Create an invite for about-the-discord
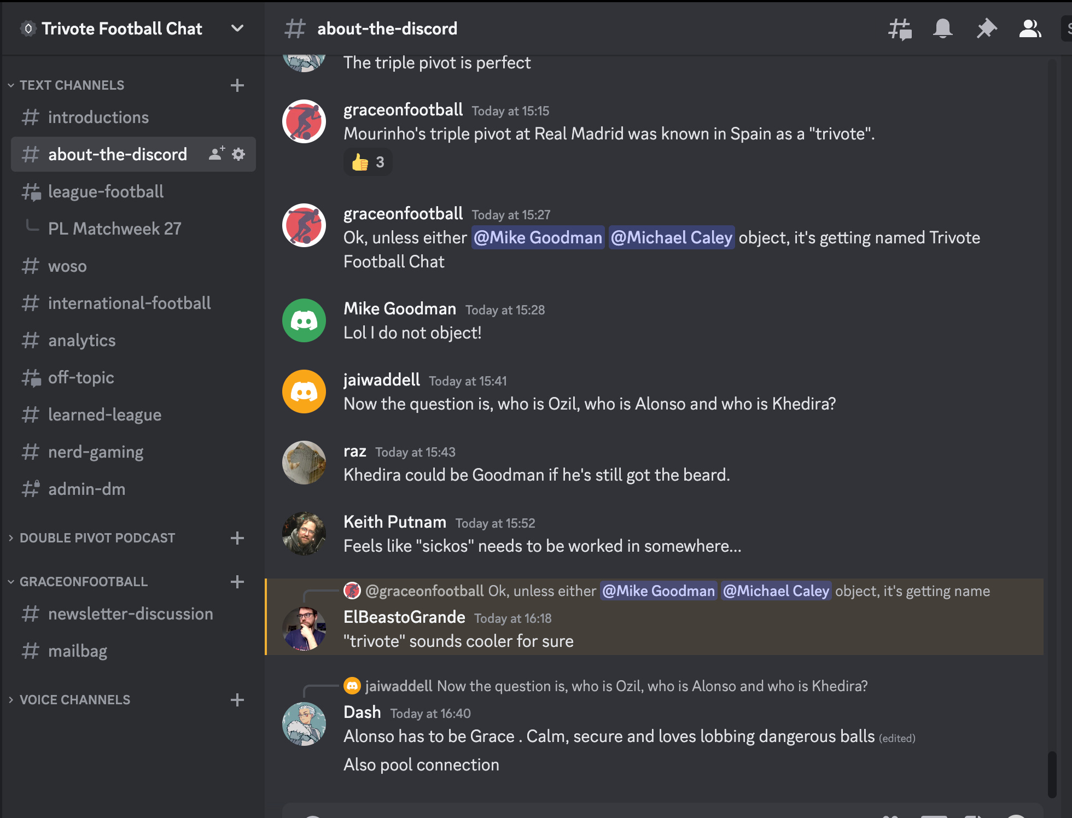Viewport: 1072px width, 818px height. pyautogui.click(x=215, y=154)
